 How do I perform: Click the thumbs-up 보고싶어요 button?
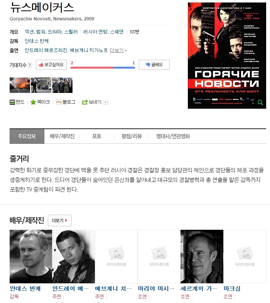[x=51, y=65]
